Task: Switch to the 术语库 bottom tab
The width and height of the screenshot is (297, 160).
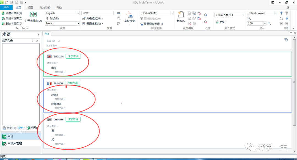Action: [32, 128]
